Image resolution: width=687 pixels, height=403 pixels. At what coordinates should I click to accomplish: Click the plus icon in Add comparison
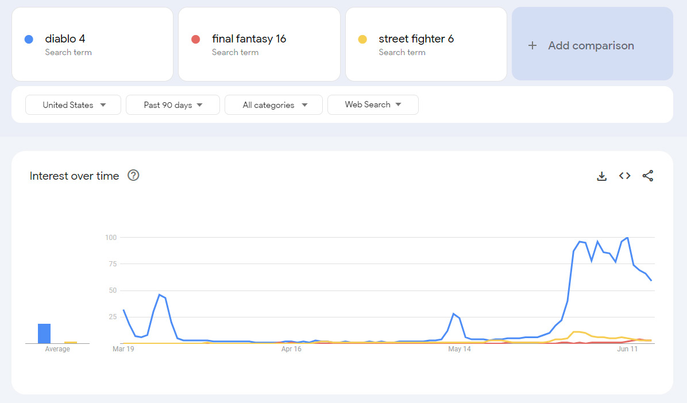(x=532, y=45)
